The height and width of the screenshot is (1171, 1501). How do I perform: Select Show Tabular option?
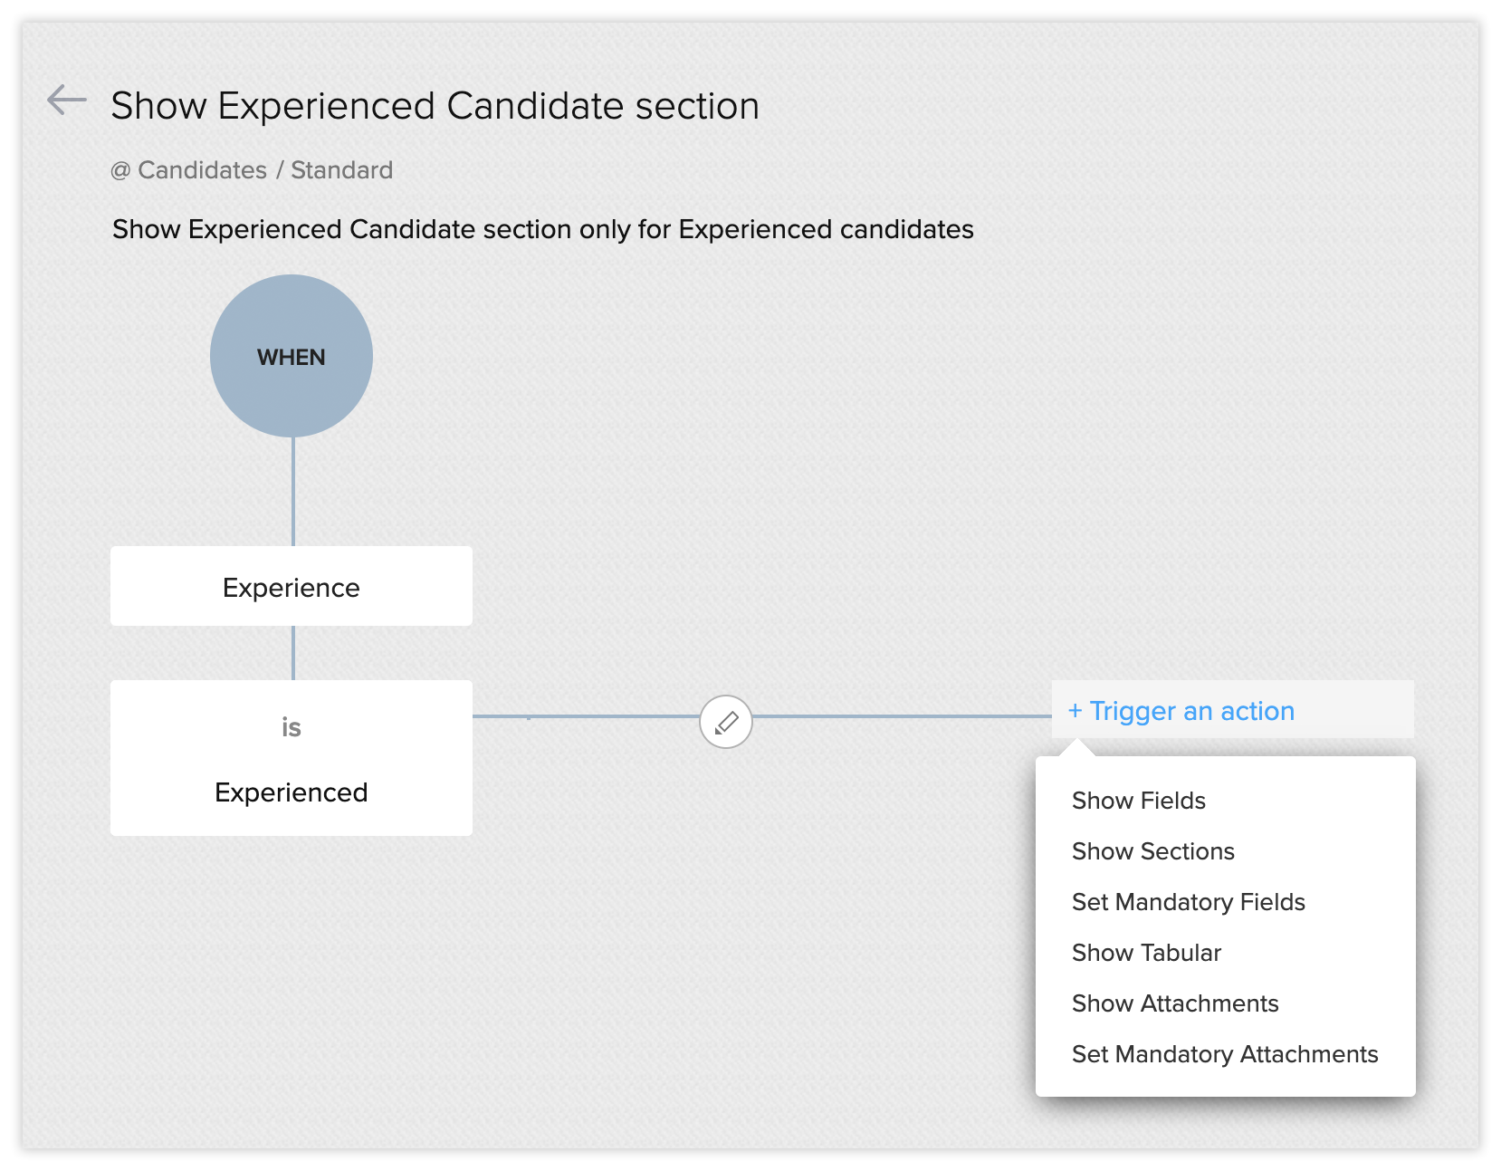(x=1146, y=953)
